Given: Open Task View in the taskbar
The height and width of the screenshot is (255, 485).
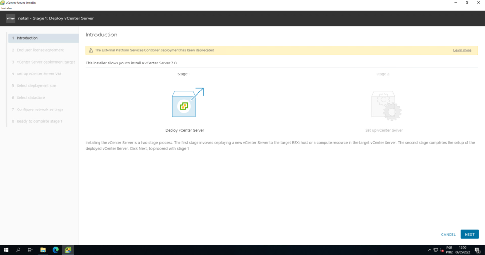Looking at the screenshot, I should [30, 250].
